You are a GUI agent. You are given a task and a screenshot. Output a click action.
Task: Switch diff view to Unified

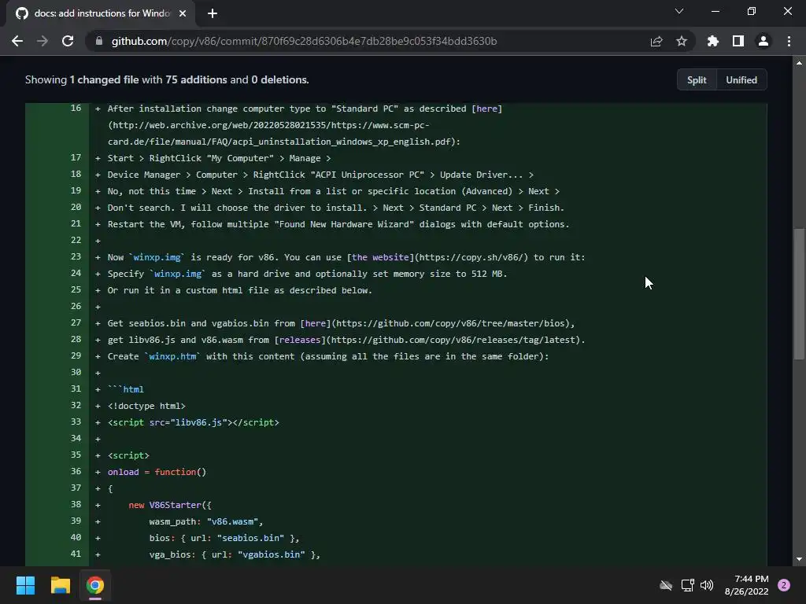tap(741, 80)
